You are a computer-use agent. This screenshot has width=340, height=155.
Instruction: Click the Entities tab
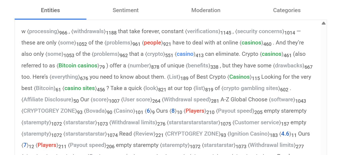click(50, 10)
